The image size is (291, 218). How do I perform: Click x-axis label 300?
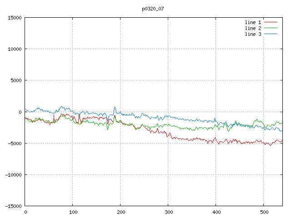click(x=169, y=212)
